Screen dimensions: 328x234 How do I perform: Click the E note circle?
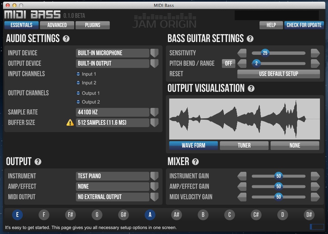[x=17, y=215]
